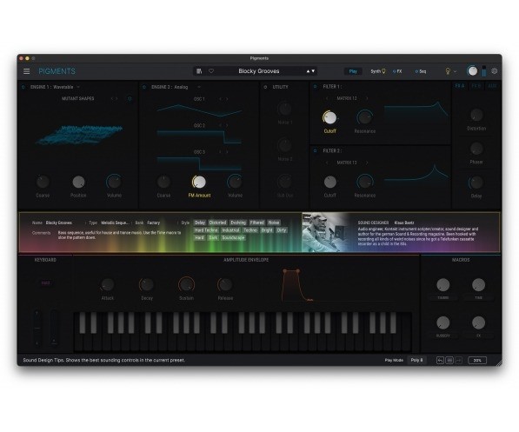Open the 20% CPU or zoom selector

pyautogui.click(x=477, y=360)
